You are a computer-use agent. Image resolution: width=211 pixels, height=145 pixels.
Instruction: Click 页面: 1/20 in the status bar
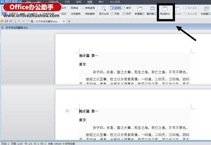click(17, 143)
